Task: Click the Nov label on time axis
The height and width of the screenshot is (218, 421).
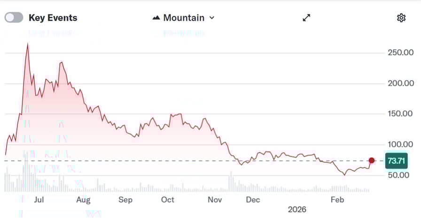Action: click(215, 200)
